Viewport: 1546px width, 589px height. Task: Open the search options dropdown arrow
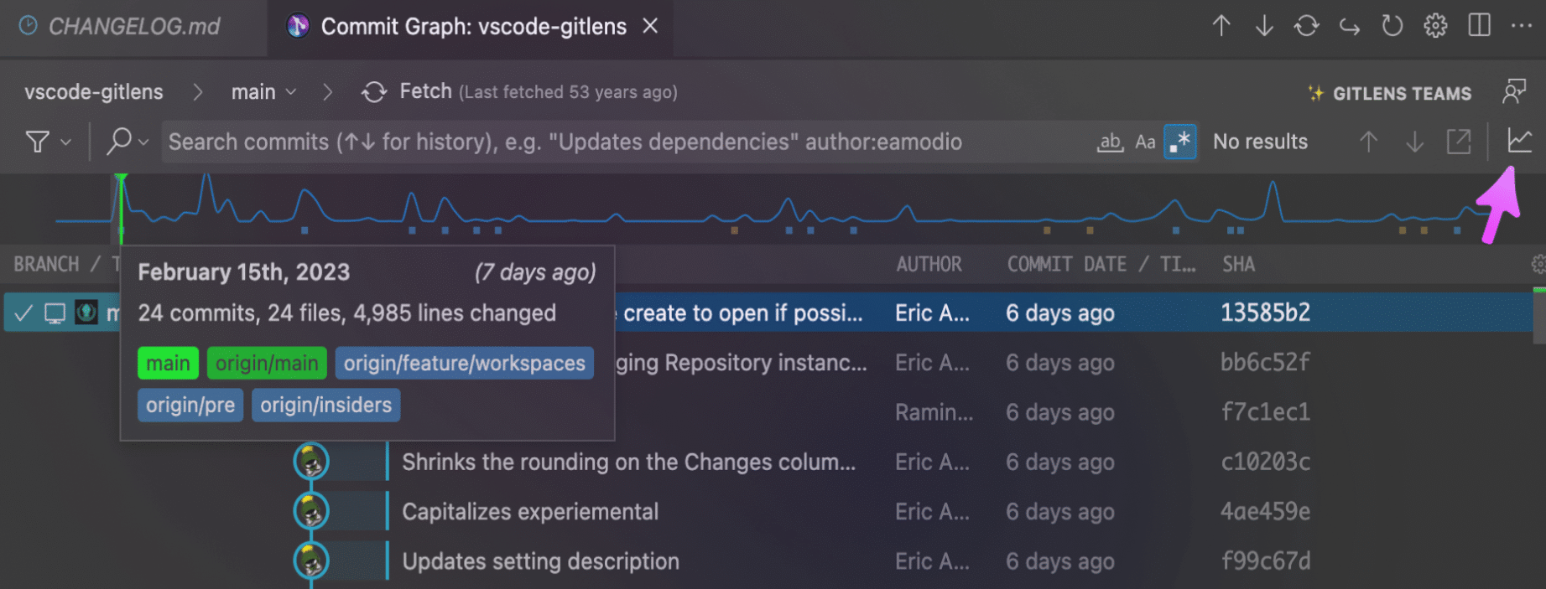(x=143, y=142)
